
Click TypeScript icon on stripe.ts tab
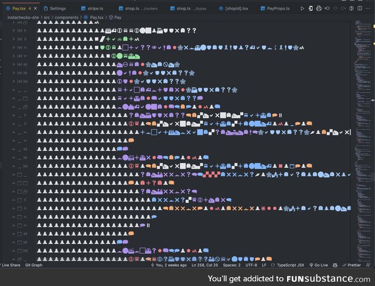[83, 9]
